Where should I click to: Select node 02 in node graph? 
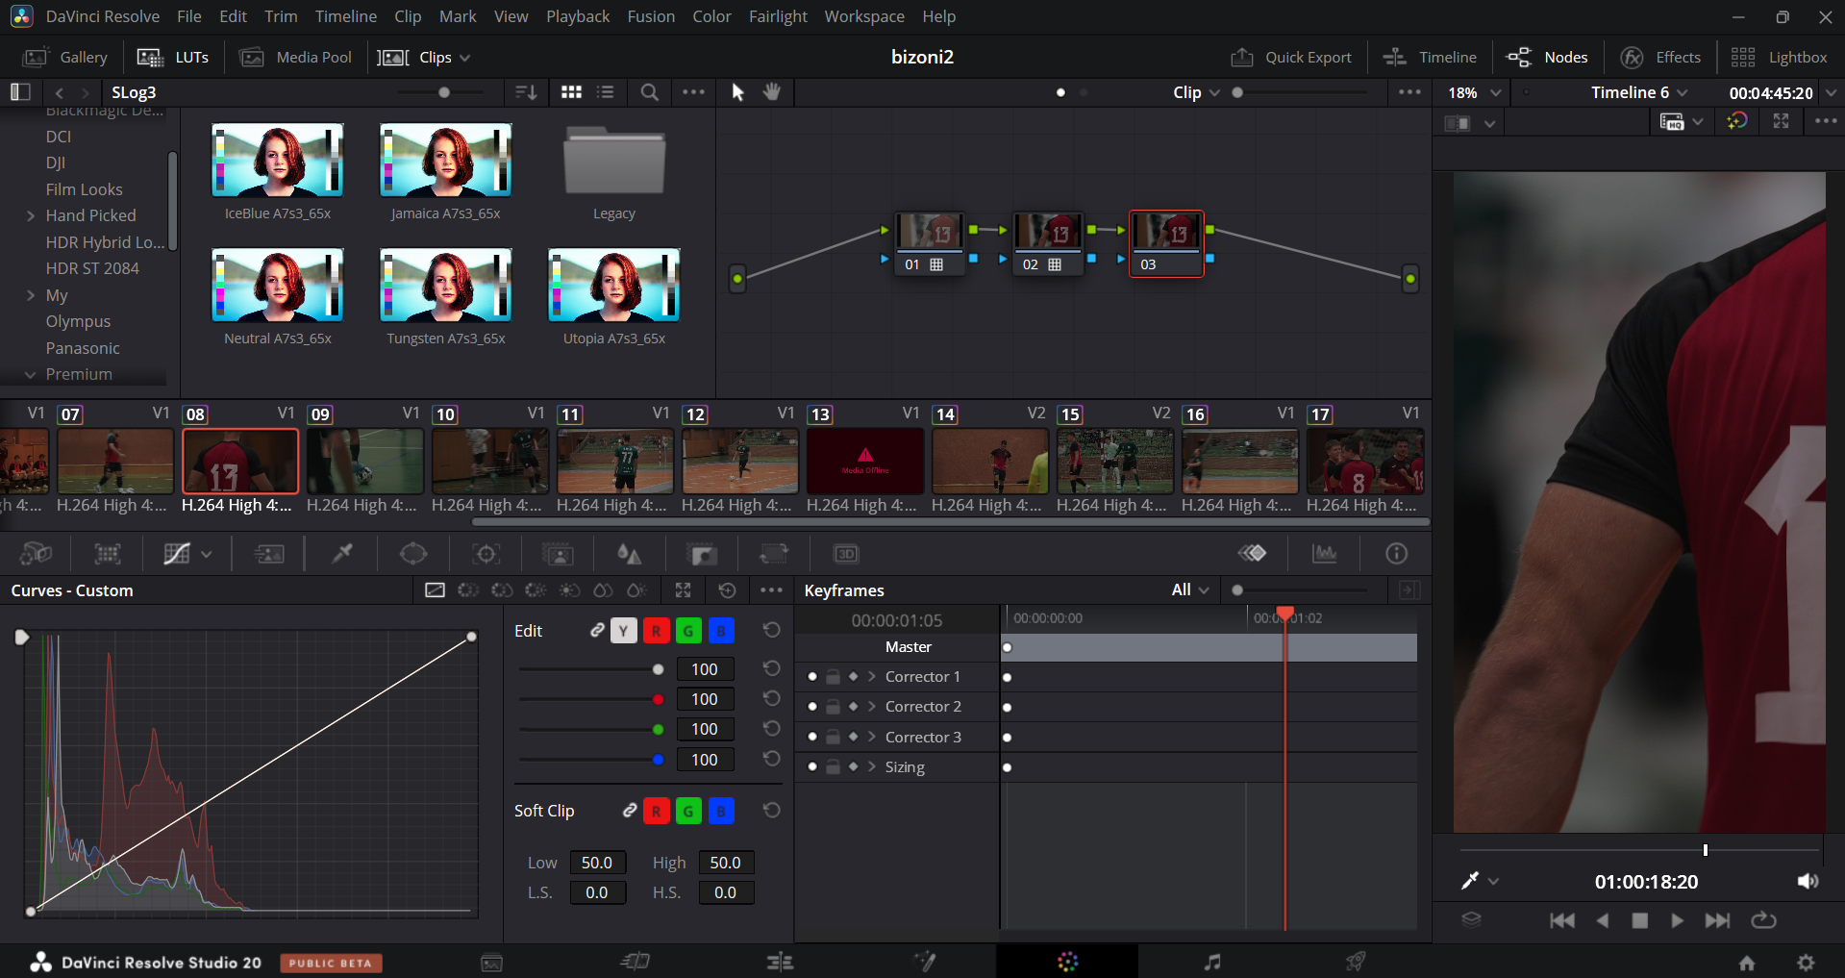point(1047,243)
